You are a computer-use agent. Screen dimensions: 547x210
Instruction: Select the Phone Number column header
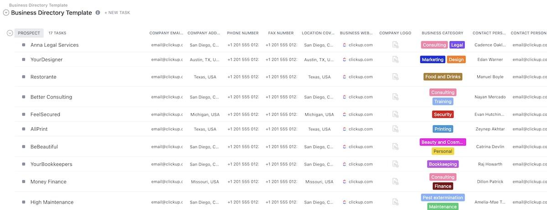pos(243,33)
